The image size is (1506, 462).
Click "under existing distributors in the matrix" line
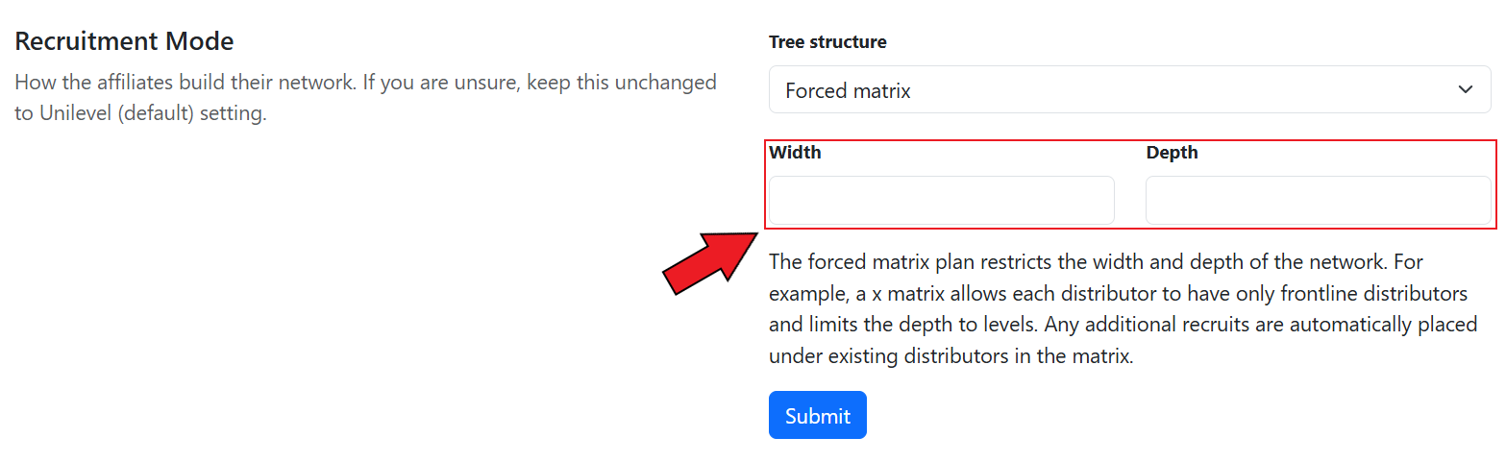pos(951,356)
